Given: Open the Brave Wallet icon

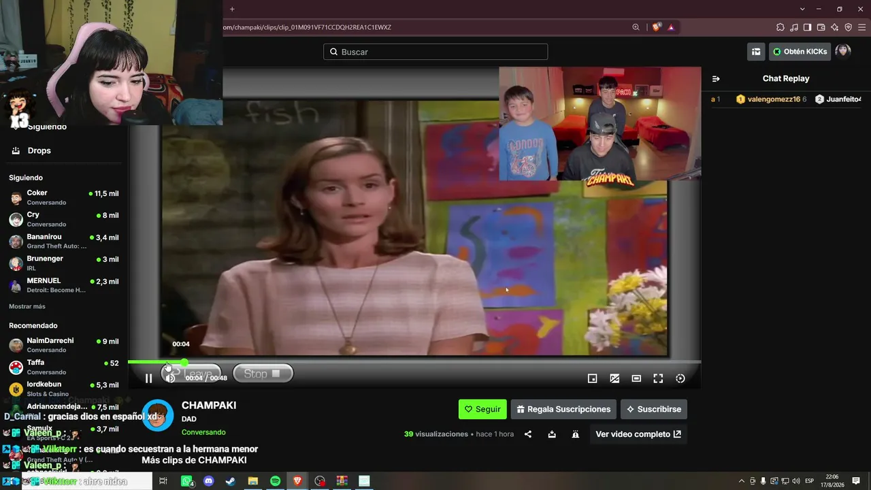Looking at the screenshot, I should pos(821,27).
